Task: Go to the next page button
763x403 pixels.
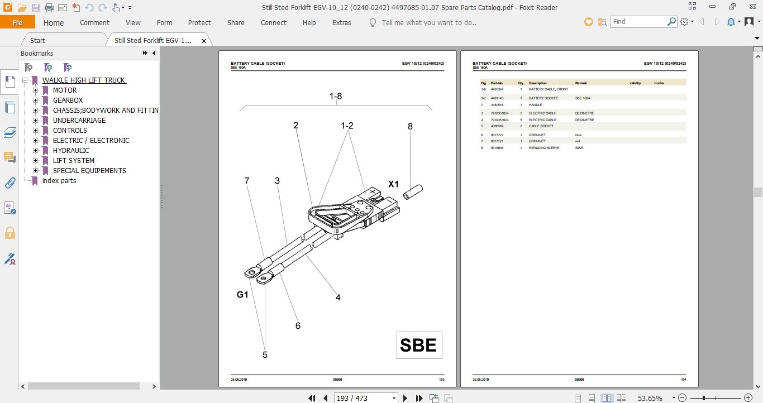Action: coord(406,398)
